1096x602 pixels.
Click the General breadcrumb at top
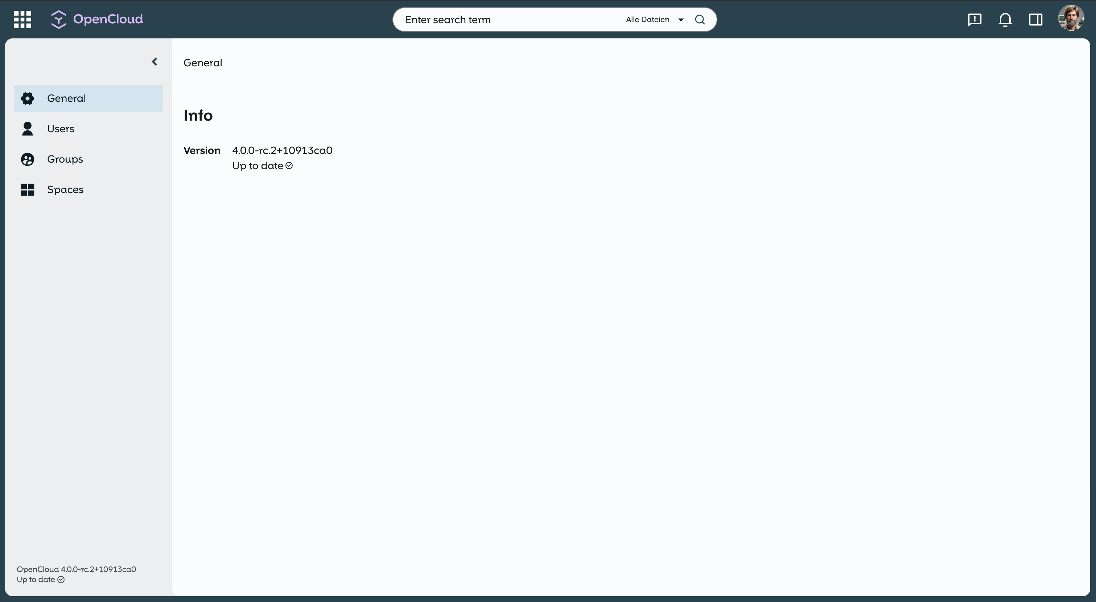tap(202, 63)
